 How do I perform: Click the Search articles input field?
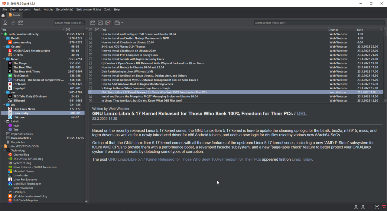319,23
